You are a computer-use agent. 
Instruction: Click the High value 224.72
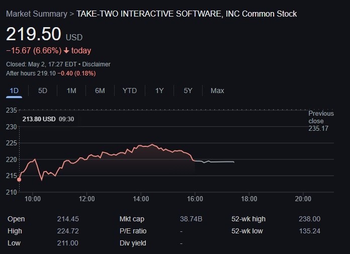[x=68, y=231]
